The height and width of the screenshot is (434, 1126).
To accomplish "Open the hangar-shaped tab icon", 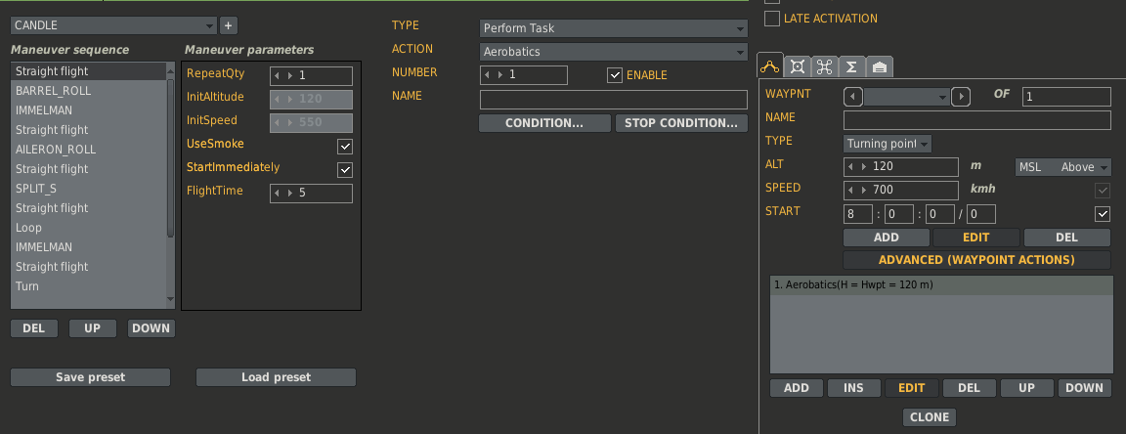I will click(880, 66).
